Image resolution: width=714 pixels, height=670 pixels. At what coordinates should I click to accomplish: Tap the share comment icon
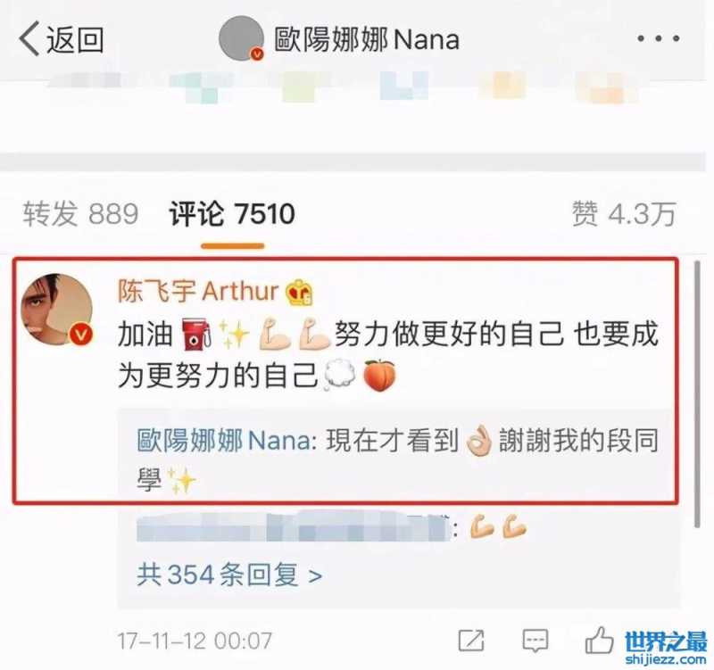pos(471,641)
